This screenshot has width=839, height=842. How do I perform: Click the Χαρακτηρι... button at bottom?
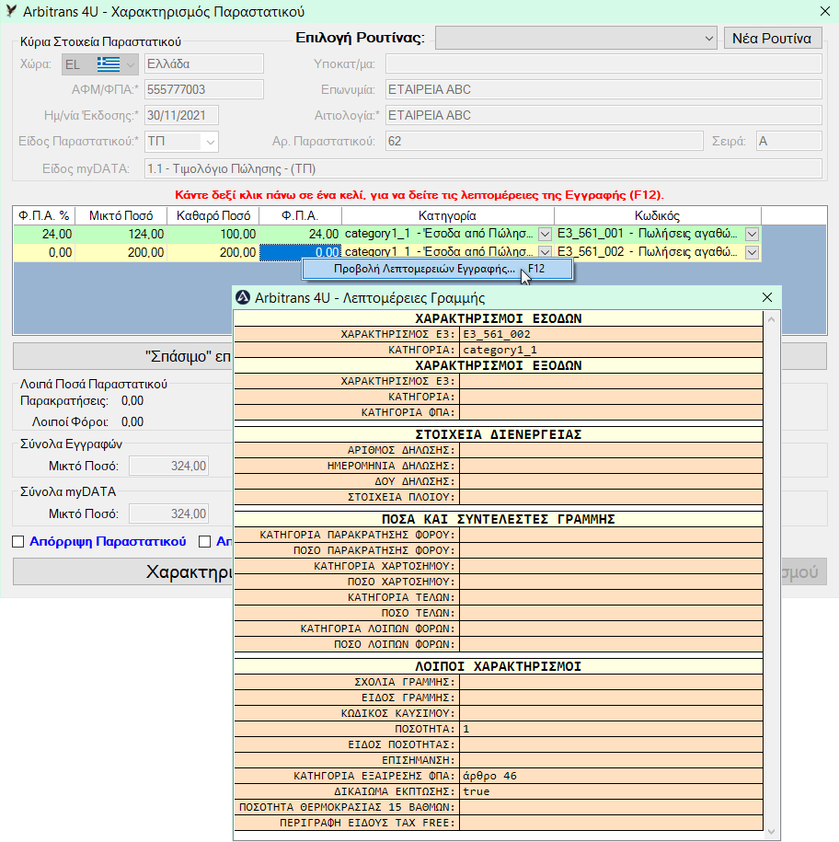123,571
